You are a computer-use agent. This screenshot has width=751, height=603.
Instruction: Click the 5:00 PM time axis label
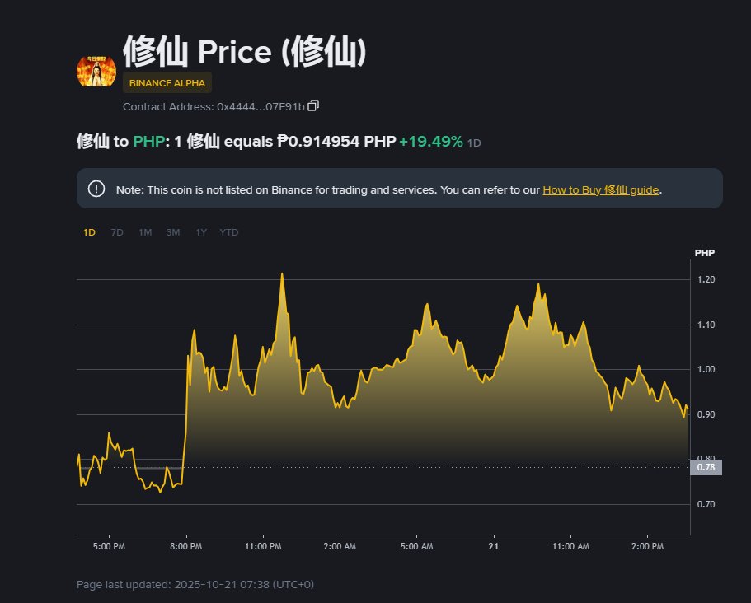109,546
